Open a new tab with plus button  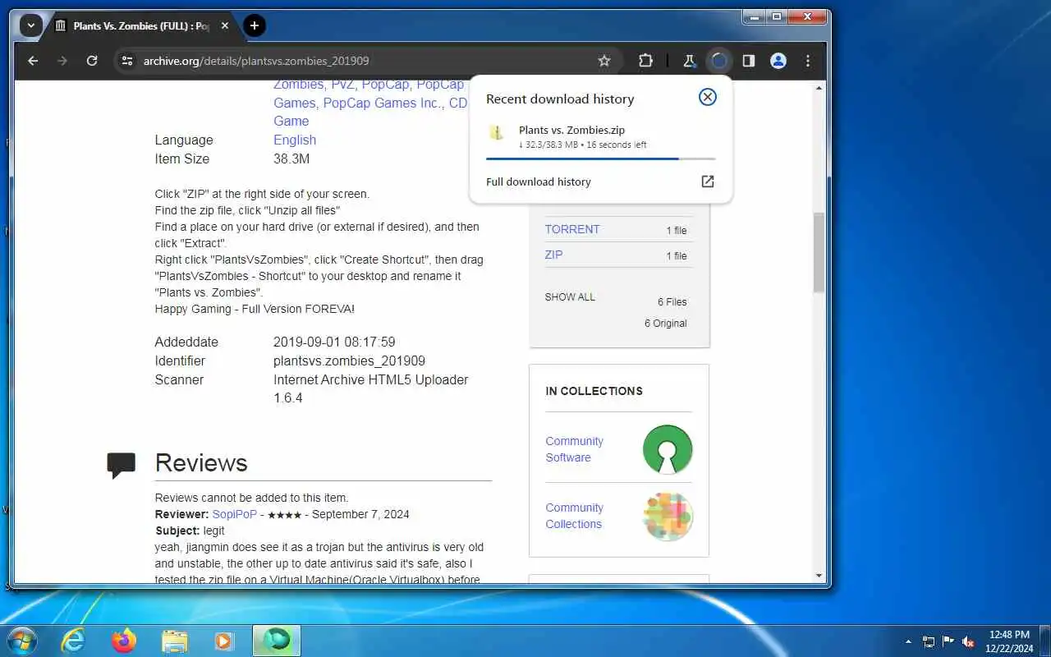255,25
